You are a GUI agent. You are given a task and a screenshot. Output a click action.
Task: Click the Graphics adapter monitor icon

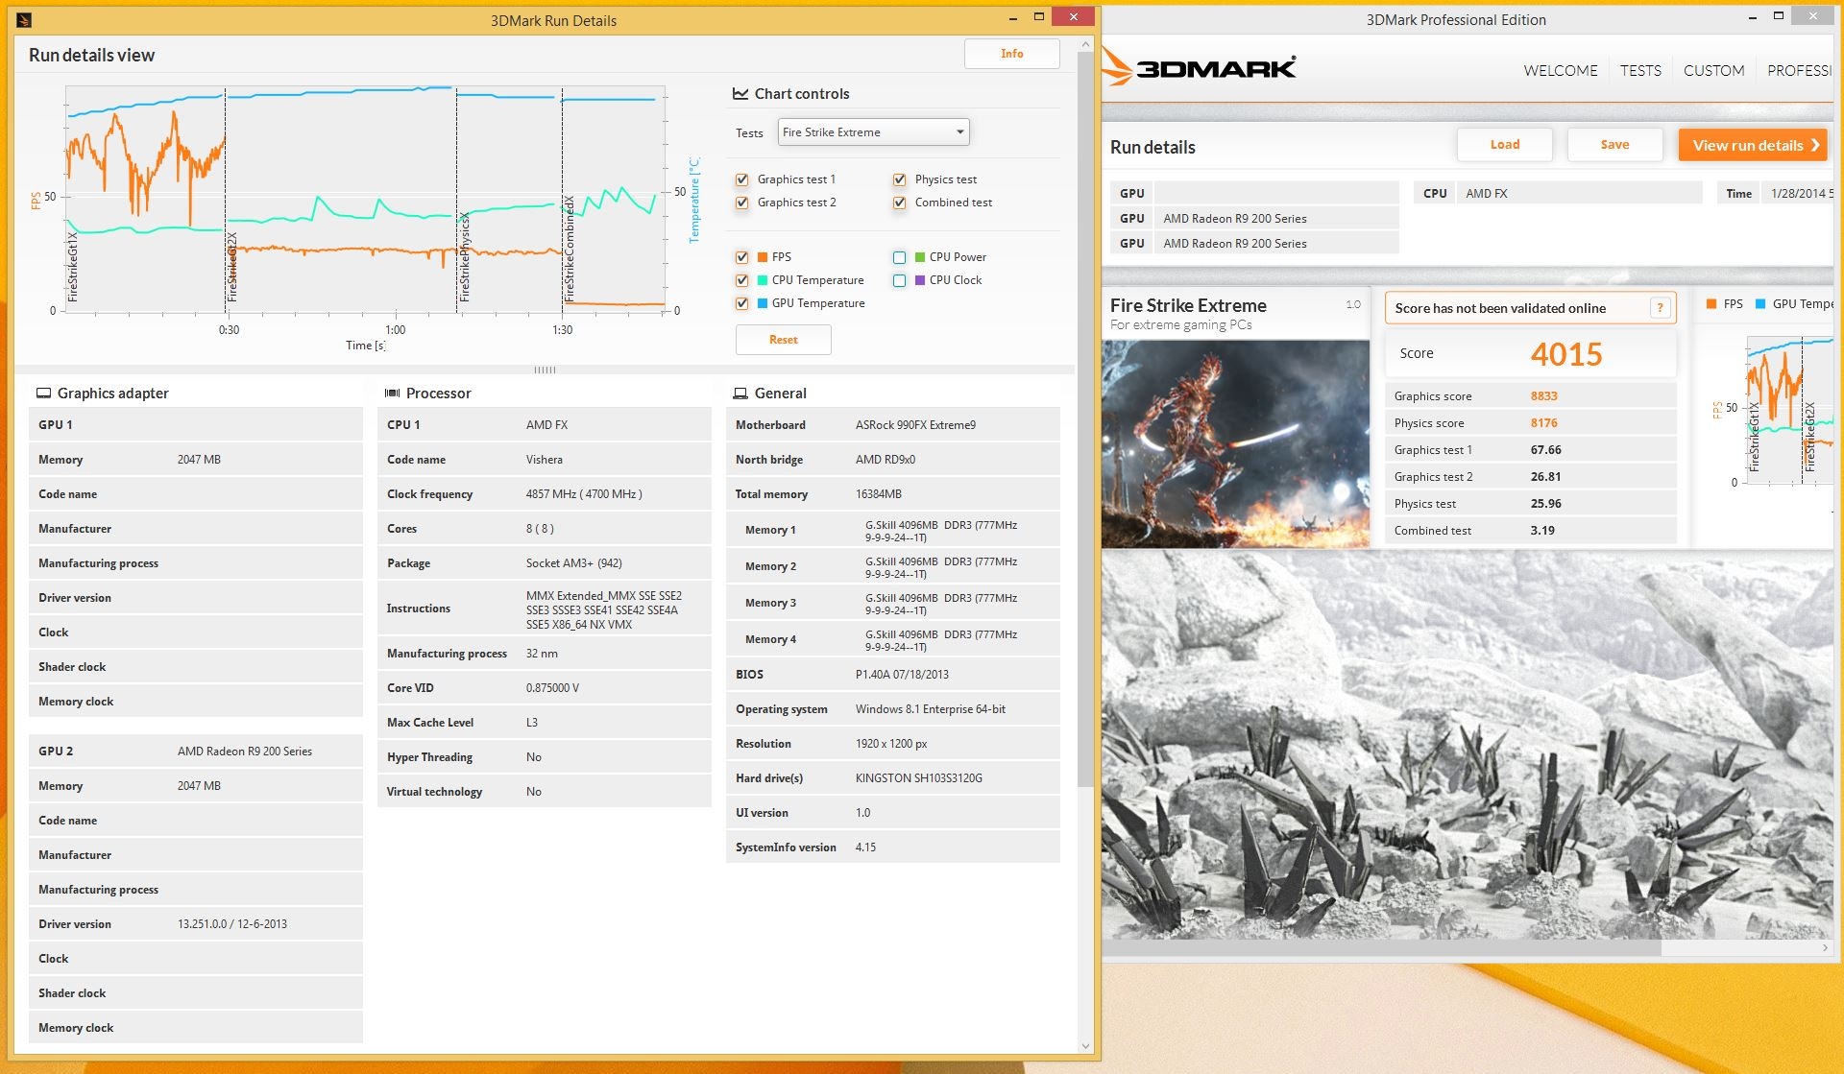(x=43, y=393)
